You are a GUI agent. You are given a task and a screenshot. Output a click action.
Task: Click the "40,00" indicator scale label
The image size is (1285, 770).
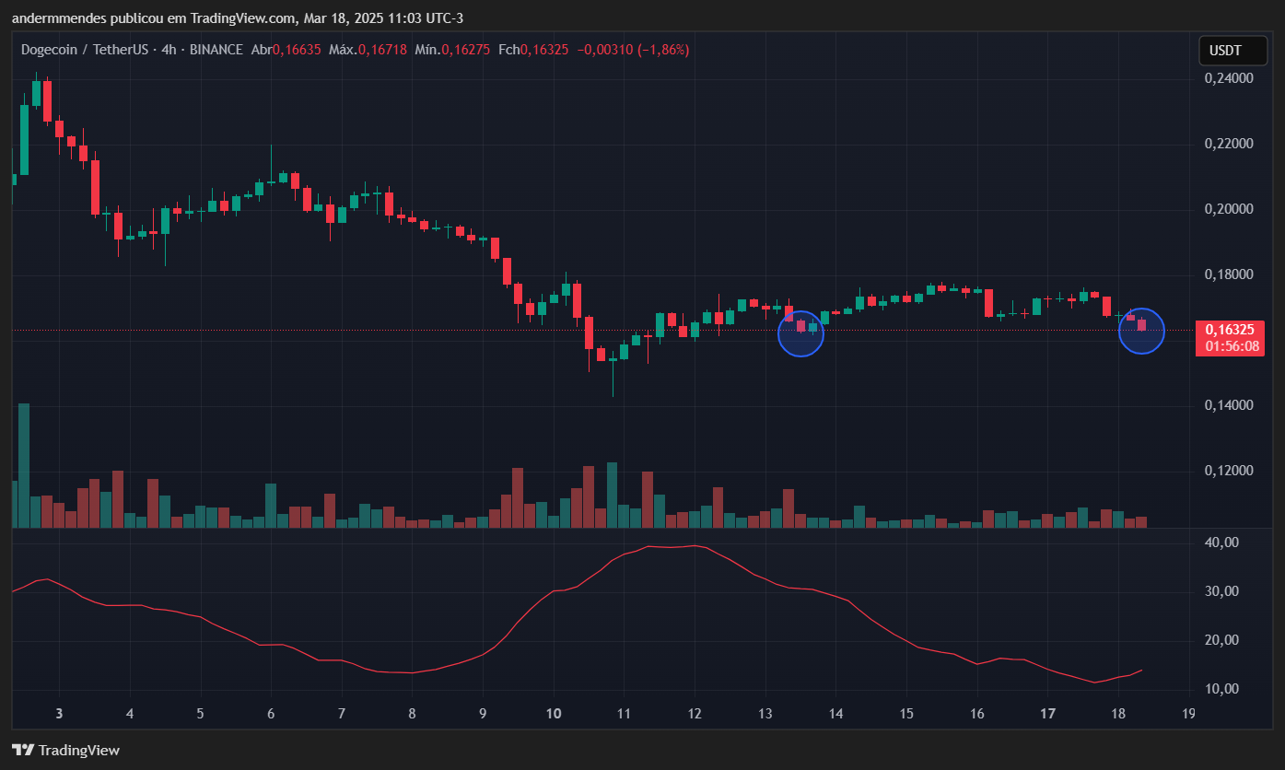1221,543
